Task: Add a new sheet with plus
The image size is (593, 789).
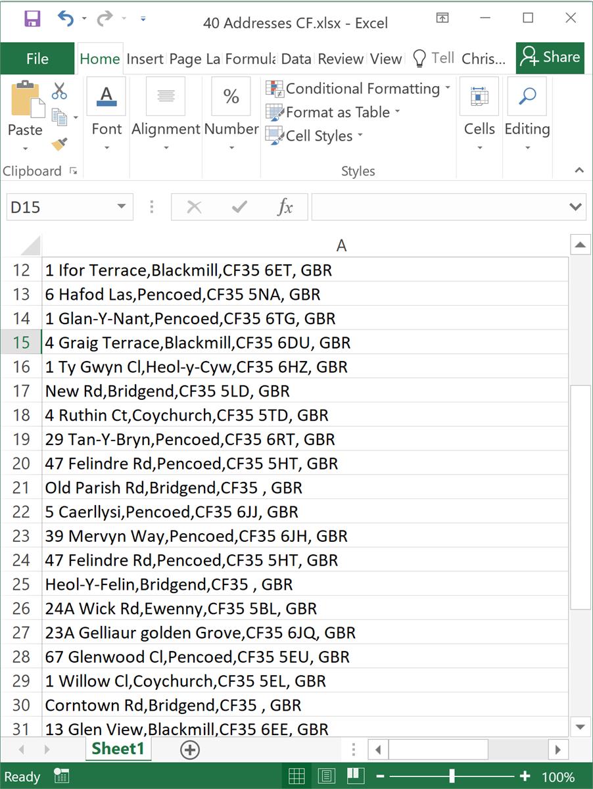Action: click(190, 750)
